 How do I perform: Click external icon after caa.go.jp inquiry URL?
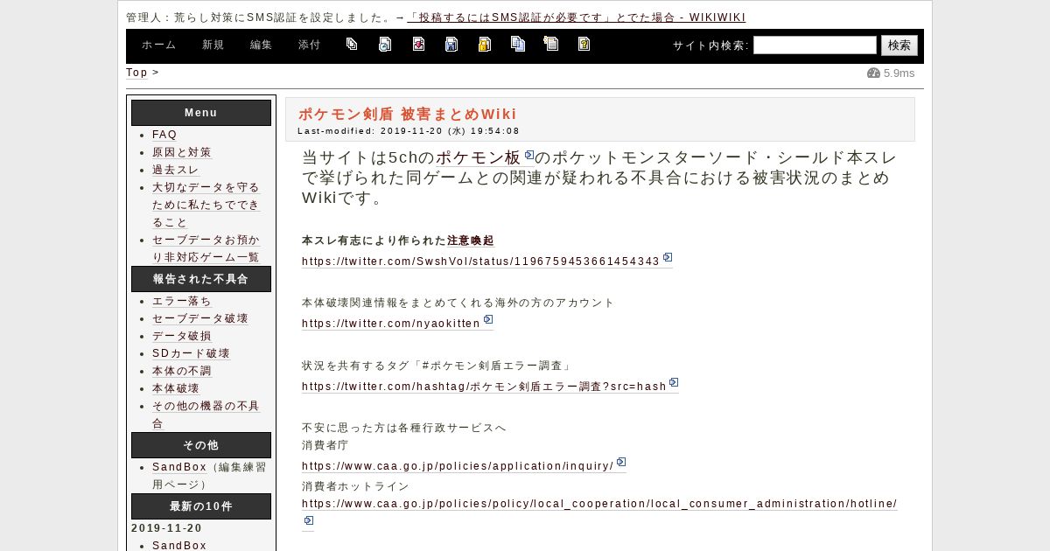[621, 462]
